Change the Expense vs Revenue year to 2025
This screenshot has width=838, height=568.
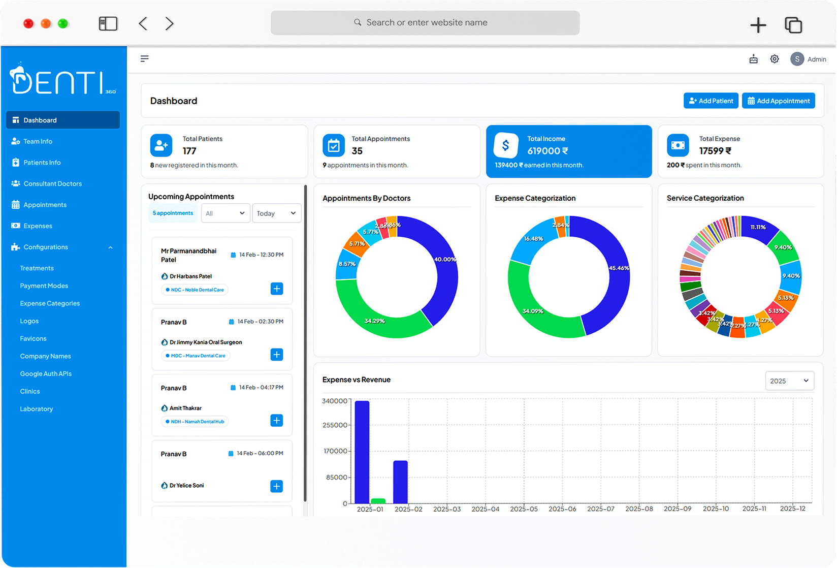[x=789, y=380]
